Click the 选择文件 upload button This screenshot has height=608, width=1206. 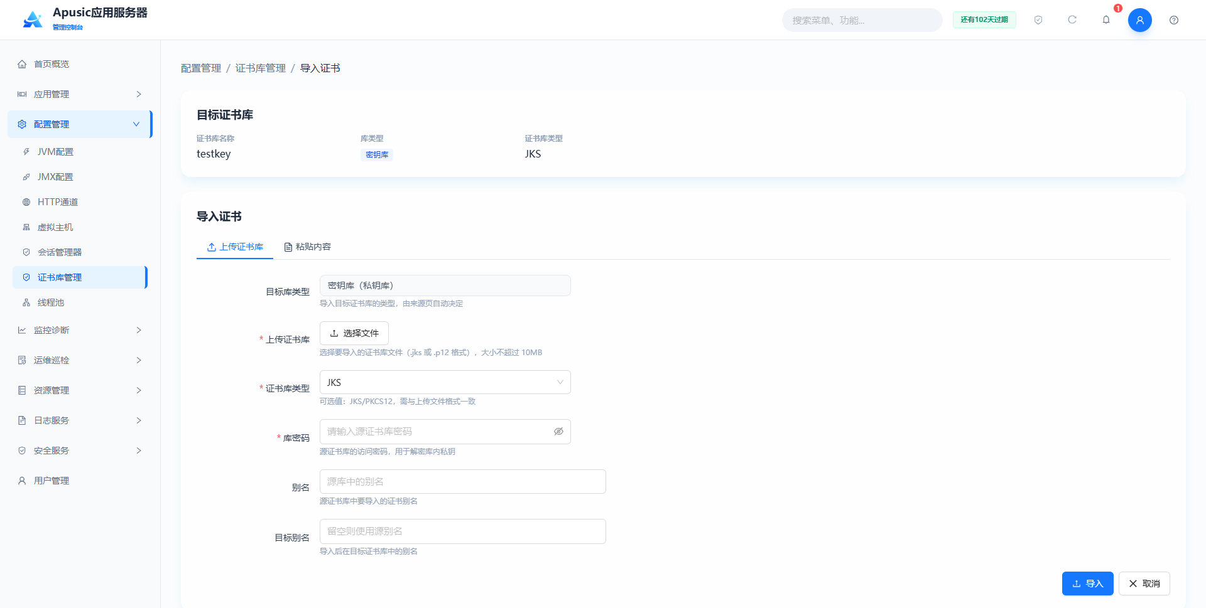[354, 333]
